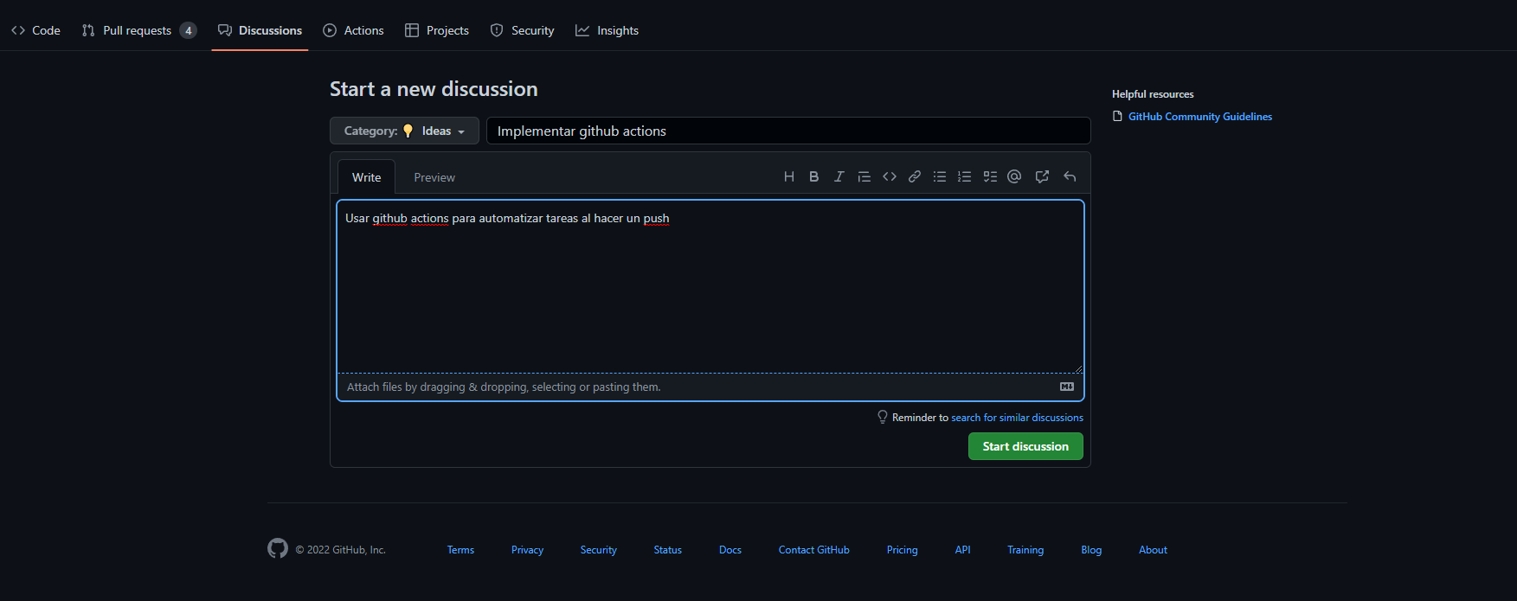Viewport: 1517px width, 601px height.
Task: Click the discussion title input field
Action: [x=788, y=131]
